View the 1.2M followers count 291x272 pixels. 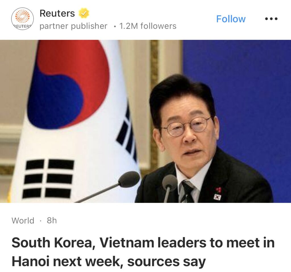148,26
